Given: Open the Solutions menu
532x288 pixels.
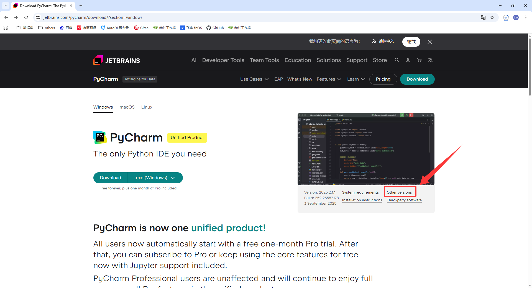Looking at the screenshot, I should click(x=329, y=60).
